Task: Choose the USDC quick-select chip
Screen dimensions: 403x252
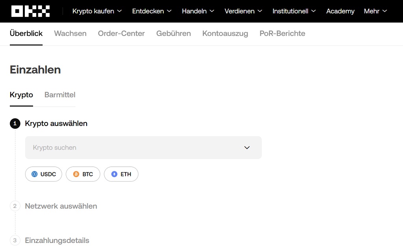Action: click(44, 174)
